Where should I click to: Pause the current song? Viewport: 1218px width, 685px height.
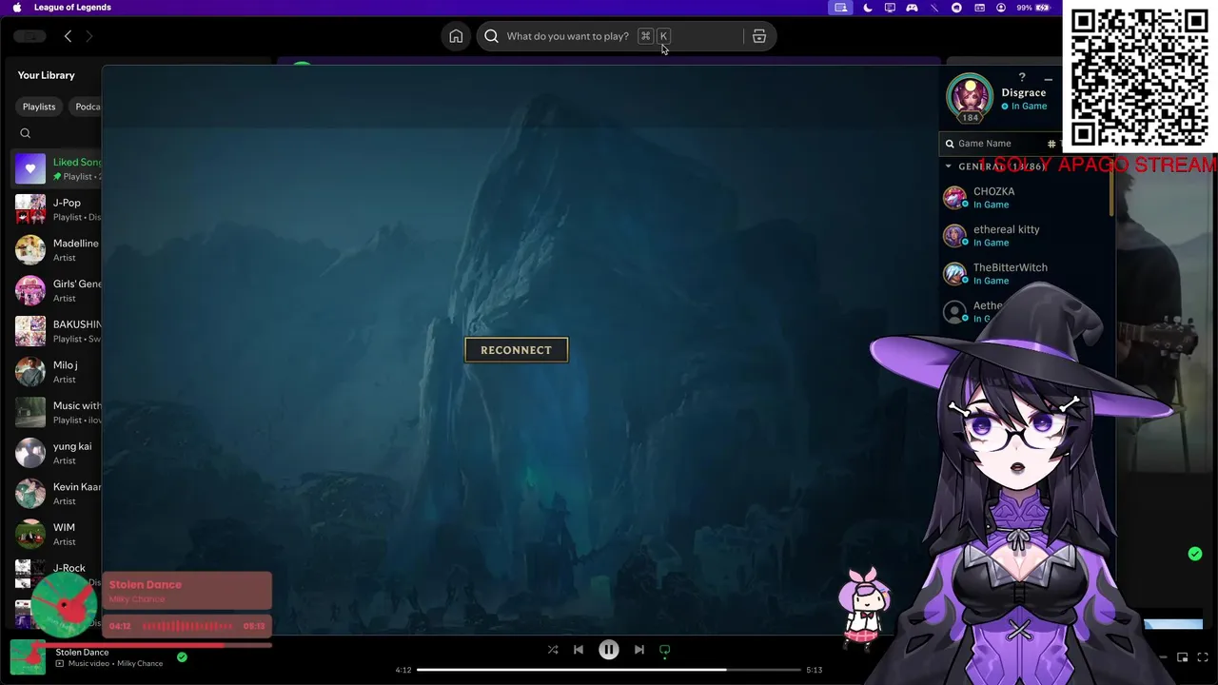[x=609, y=650]
